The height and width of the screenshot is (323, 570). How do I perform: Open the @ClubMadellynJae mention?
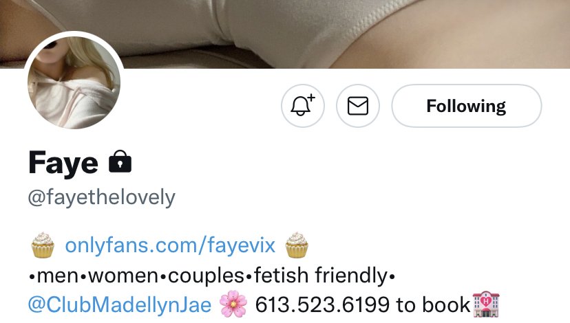coord(120,304)
